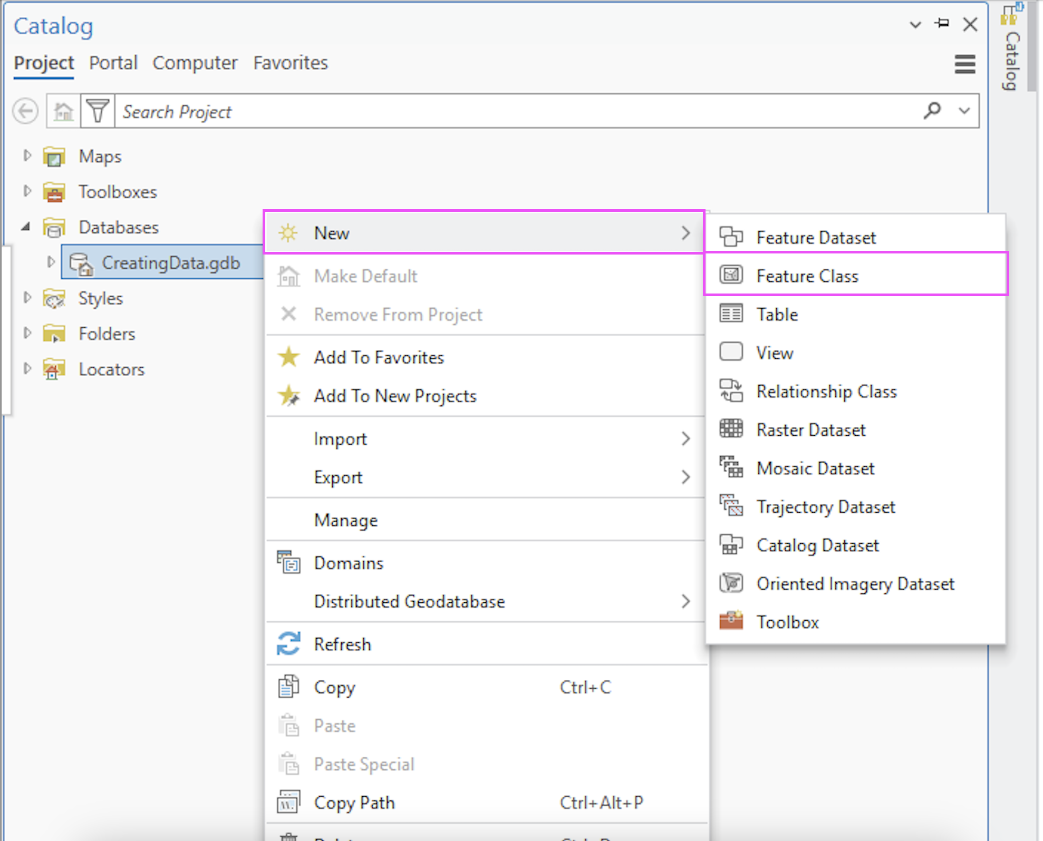Open the search options dropdown arrow

(964, 111)
